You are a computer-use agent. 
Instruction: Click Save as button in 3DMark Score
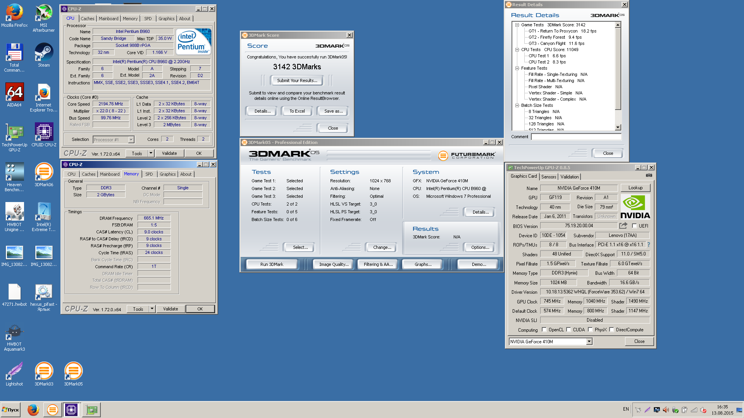click(x=333, y=111)
